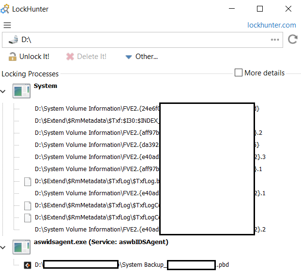Image resolution: width=301 pixels, height=275 pixels.
Task: Select the aswidsagent.exe process icon
Action: pos(21,247)
